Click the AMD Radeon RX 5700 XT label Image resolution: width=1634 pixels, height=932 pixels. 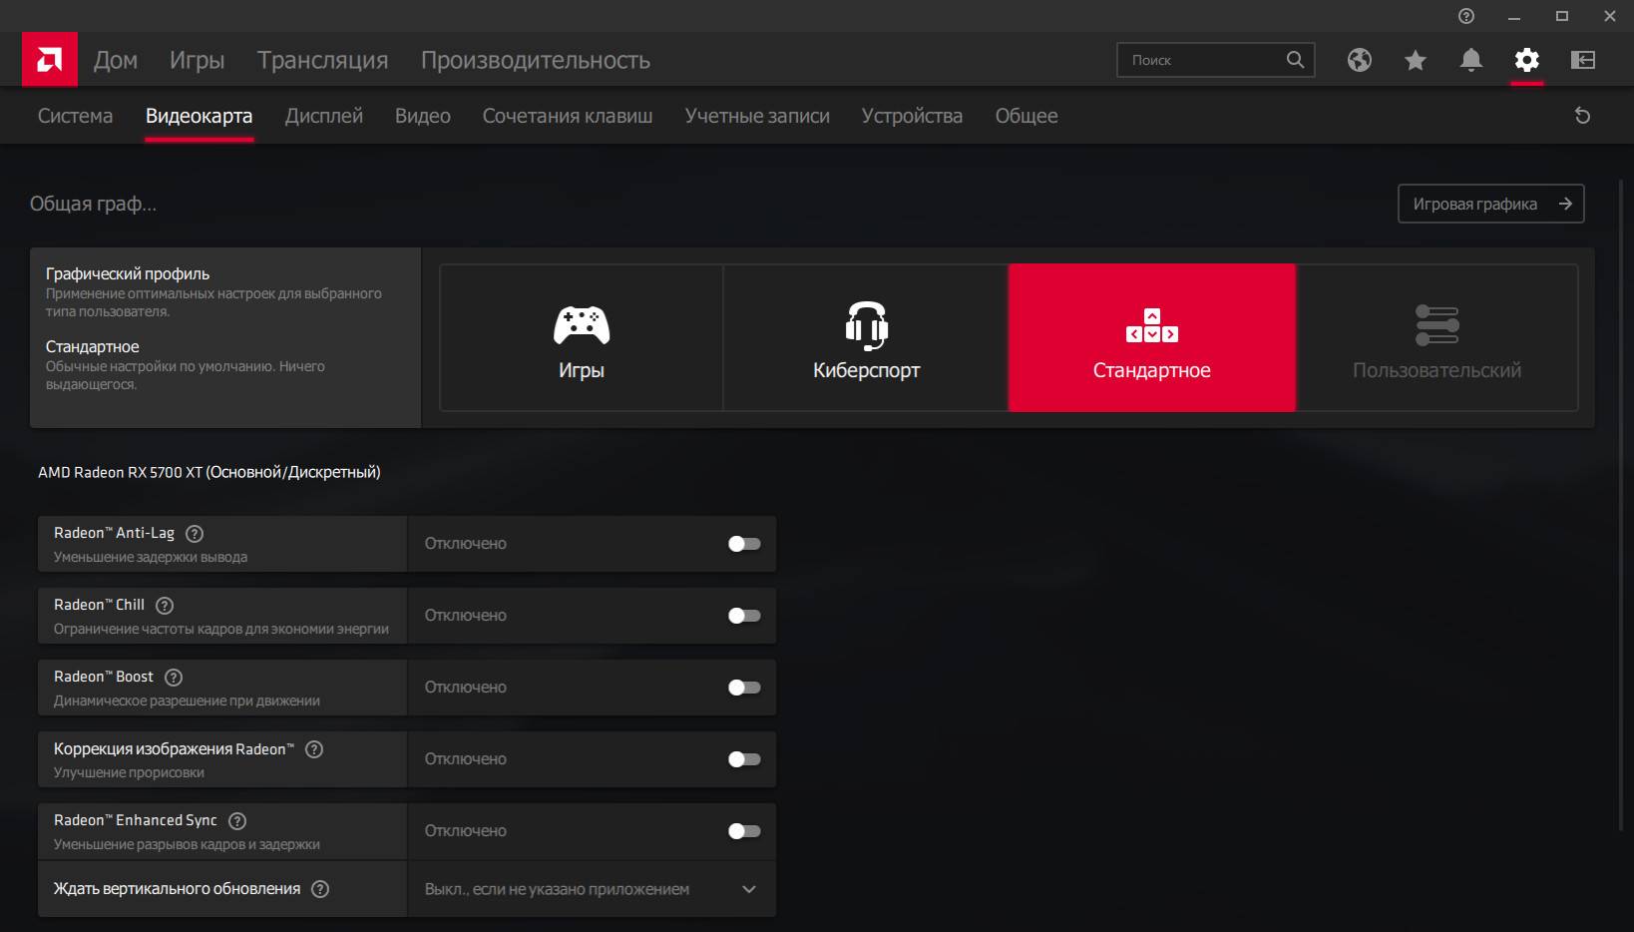(x=209, y=472)
